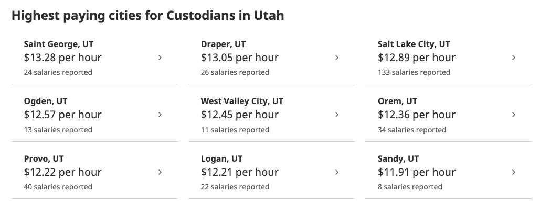
Task: Open the Draper, UT city link
Action: click(x=223, y=44)
